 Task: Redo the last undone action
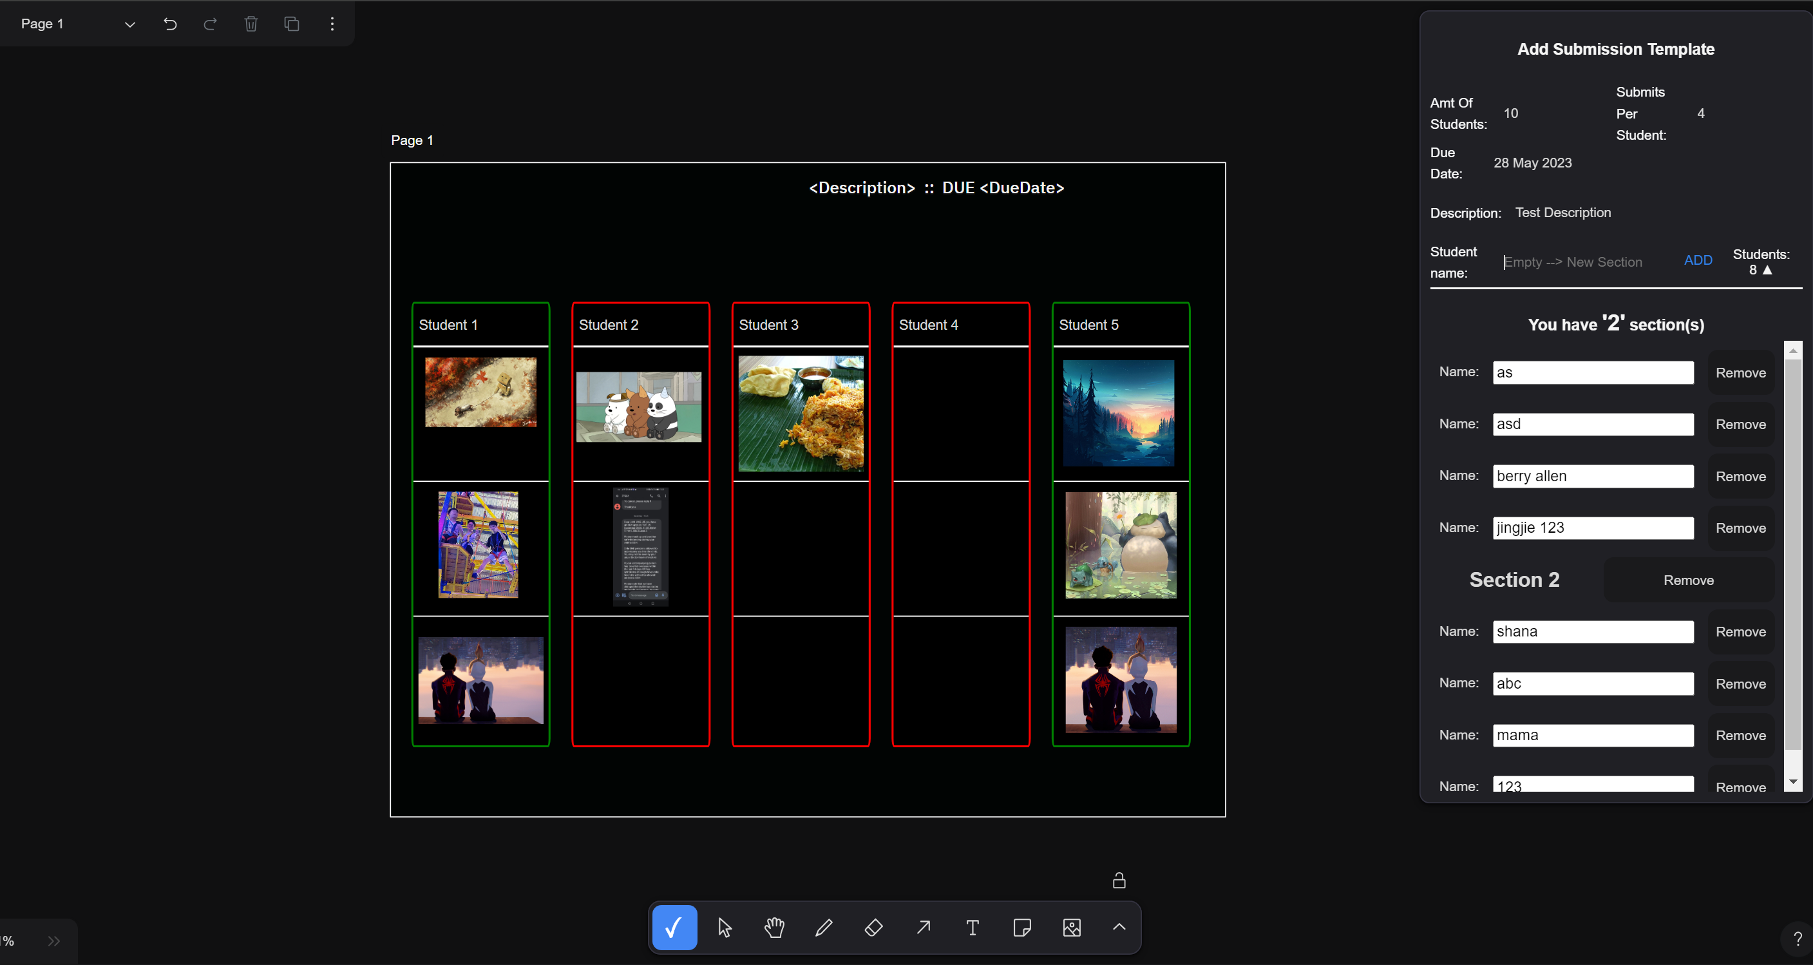(x=210, y=23)
